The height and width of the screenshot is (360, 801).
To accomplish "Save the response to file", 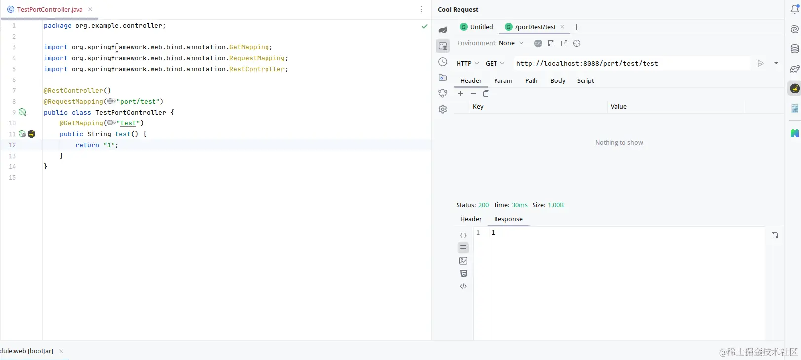I will [x=775, y=235].
